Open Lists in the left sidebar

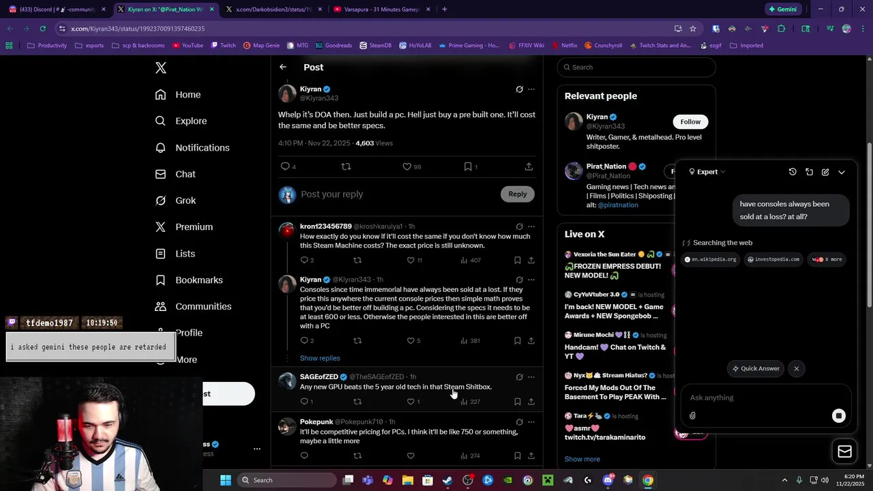coord(175,254)
